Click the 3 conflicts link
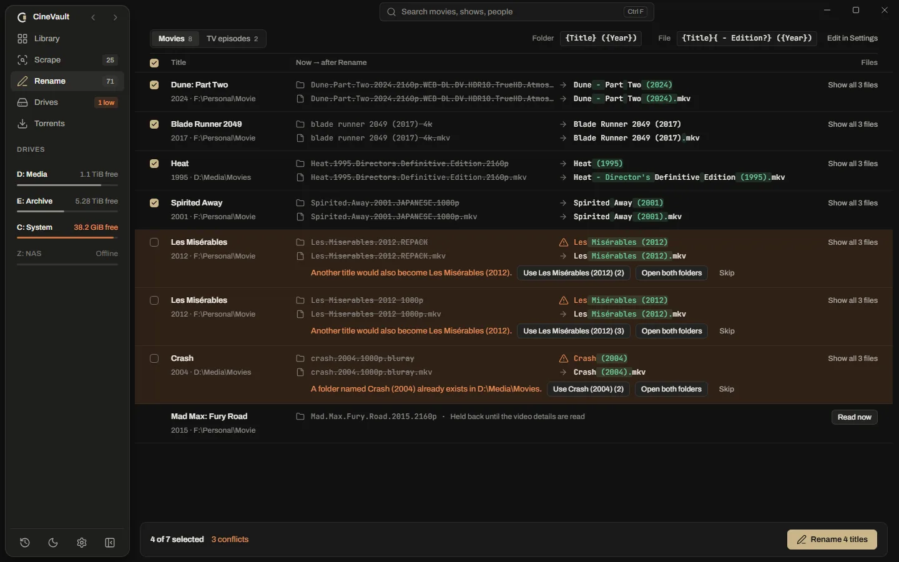Image resolution: width=899 pixels, height=562 pixels. click(x=230, y=540)
